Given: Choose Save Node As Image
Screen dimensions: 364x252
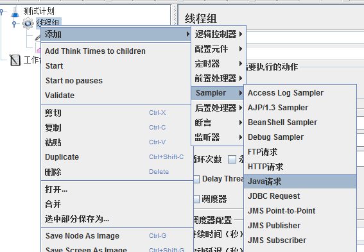Looking at the screenshot, I should [116, 236].
